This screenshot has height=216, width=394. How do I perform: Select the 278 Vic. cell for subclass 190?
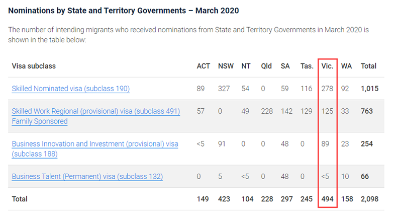(328, 89)
